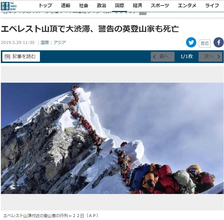Image resolution: width=224 pixels, height=220 pixels.
Task: Open the 社会 news section
Action: tap(84, 5)
